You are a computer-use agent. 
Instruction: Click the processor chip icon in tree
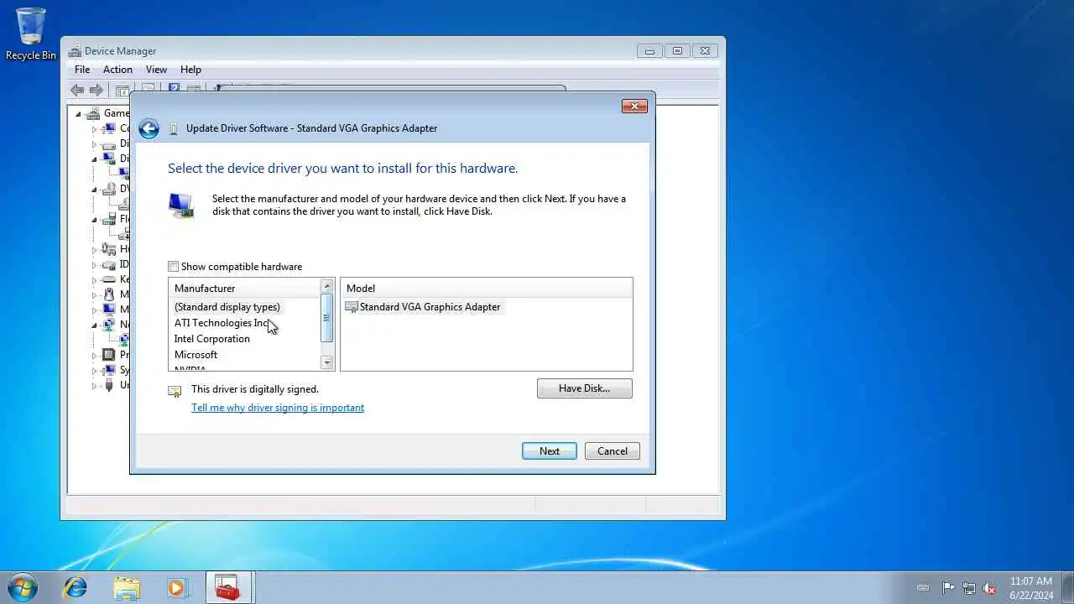[x=108, y=355]
